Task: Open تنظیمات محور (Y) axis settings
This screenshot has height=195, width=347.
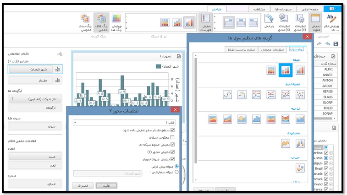Action: click(x=300, y=22)
